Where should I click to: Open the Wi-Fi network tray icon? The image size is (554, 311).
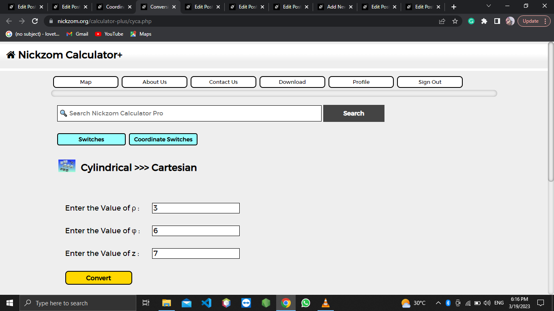[x=468, y=303]
